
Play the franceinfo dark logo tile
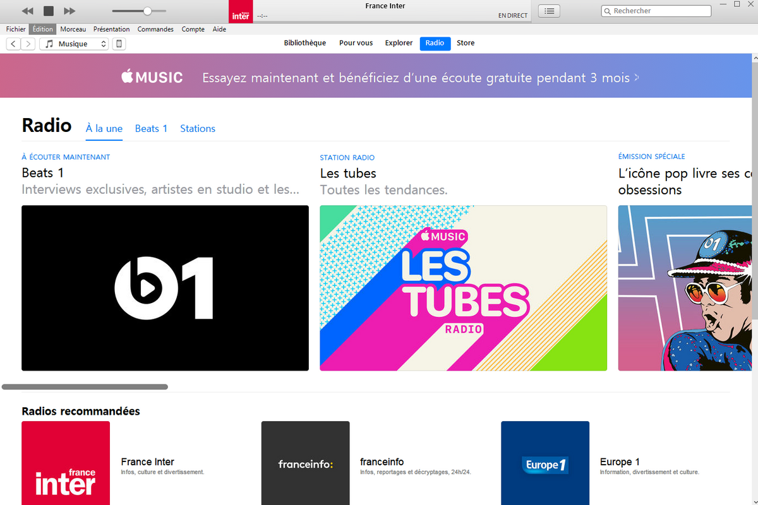305,463
